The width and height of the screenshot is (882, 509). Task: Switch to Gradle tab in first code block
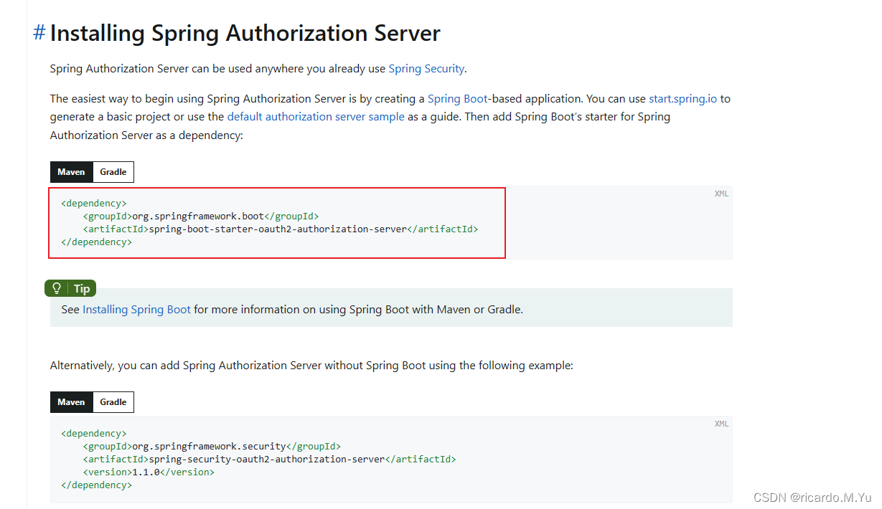click(x=113, y=172)
